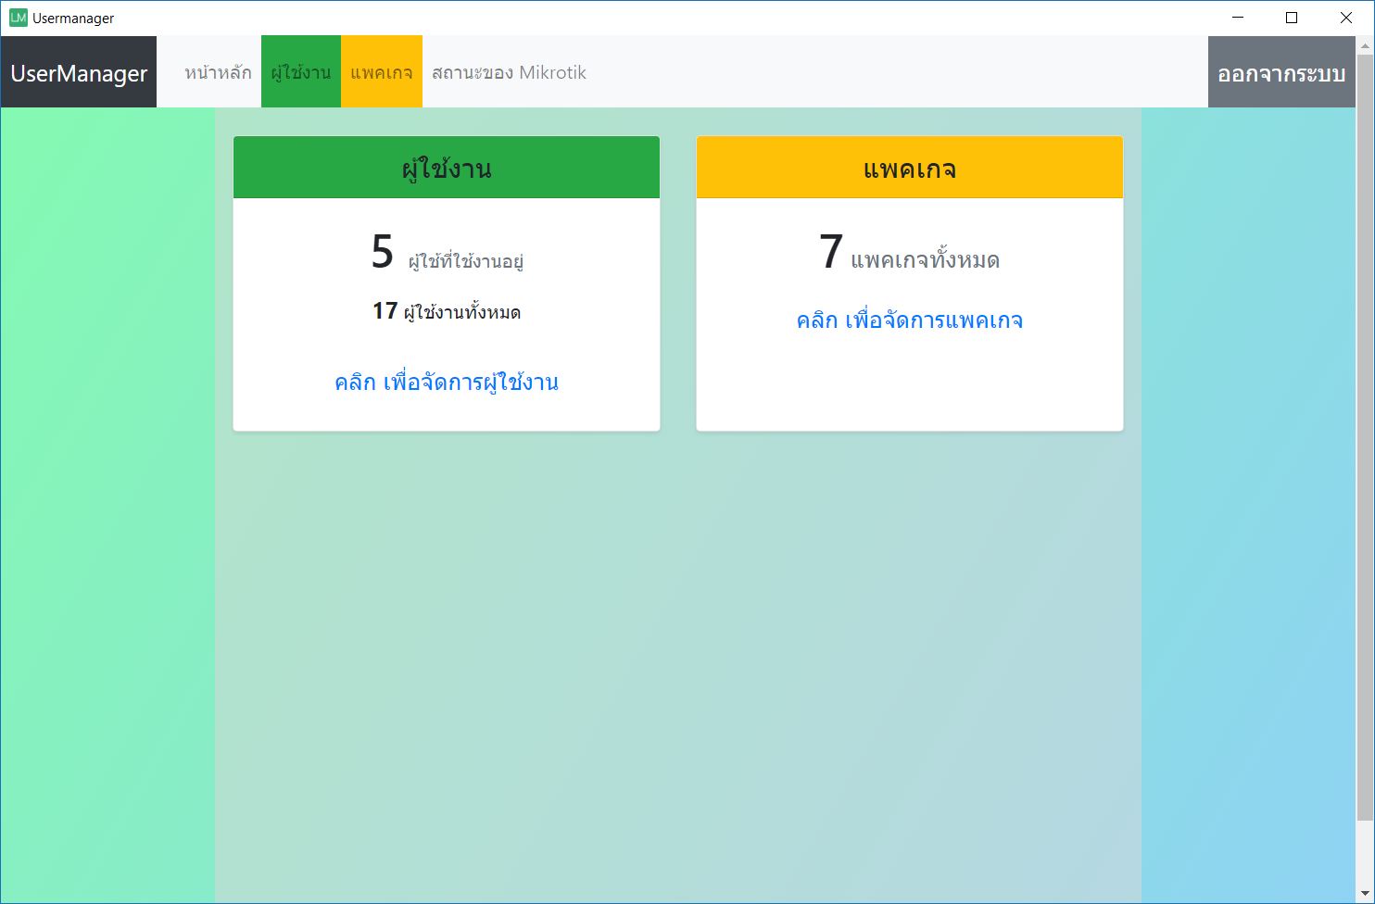The width and height of the screenshot is (1375, 904).
Task: Click the green ผู้ใช้งาน card header
Action: coord(447,169)
